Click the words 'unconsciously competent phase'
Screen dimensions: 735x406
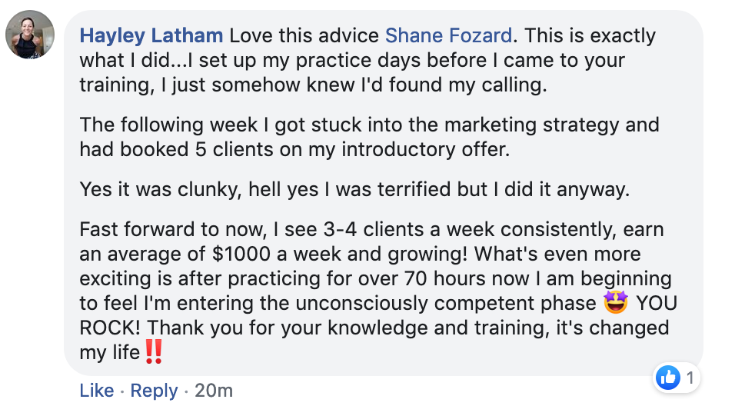pos(446,303)
